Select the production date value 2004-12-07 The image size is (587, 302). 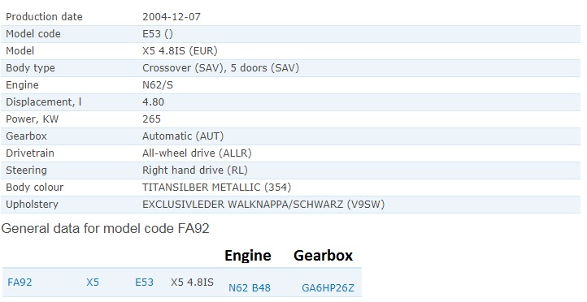coord(172,17)
